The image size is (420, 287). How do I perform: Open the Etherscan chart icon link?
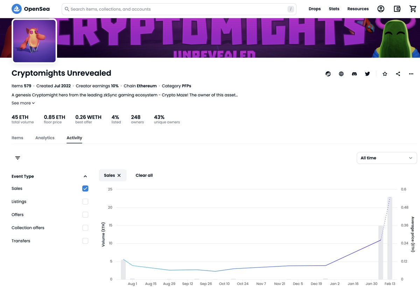click(x=328, y=74)
